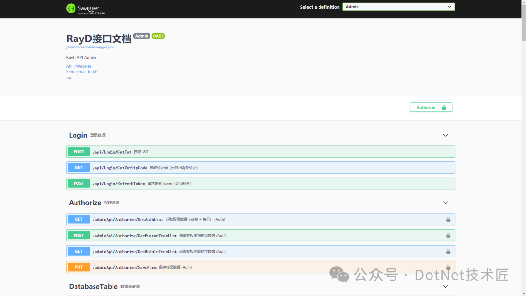Expand POST /api/Login/RefreshToken operation
526x296 pixels.
pos(261,183)
